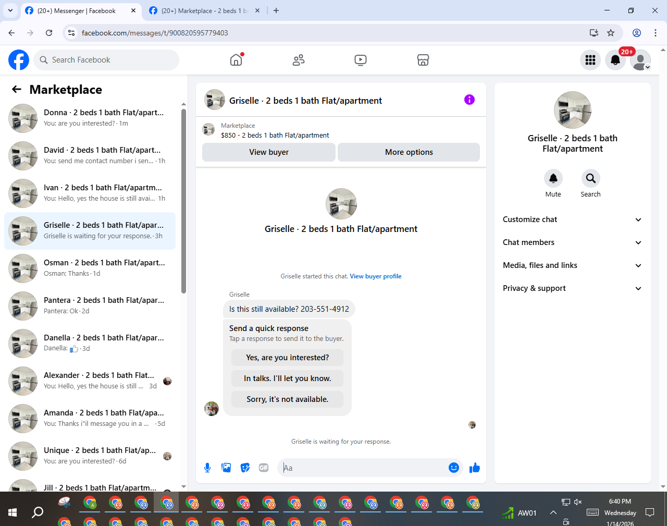This screenshot has height=526, width=667.
Task: Open Chrome profile icon in toolbar
Action: [x=637, y=33]
